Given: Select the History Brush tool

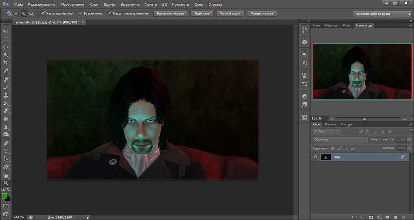Looking at the screenshot, I should (6, 103).
